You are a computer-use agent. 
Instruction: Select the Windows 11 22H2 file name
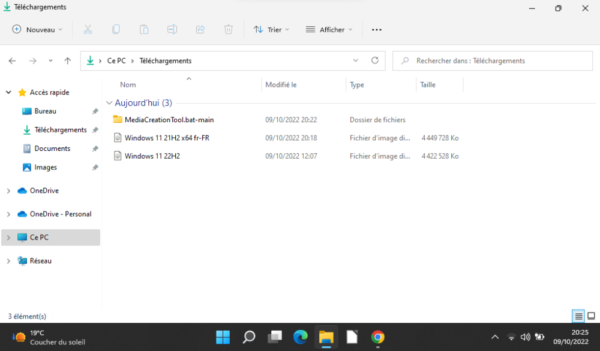coord(152,156)
